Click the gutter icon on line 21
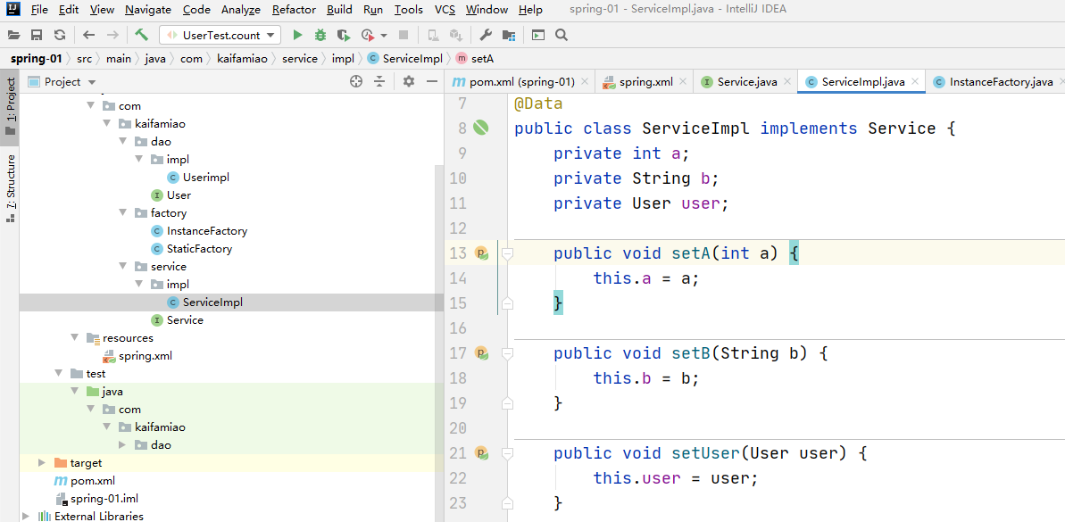The width and height of the screenshot is (1065, 522). coord(481,452)
